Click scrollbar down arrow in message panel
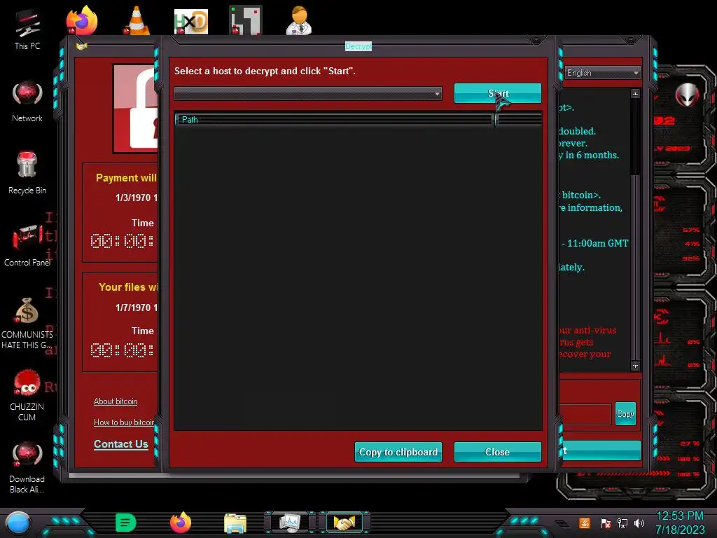The height and width of the screenshot is (538, 717). tap(635, 366)
